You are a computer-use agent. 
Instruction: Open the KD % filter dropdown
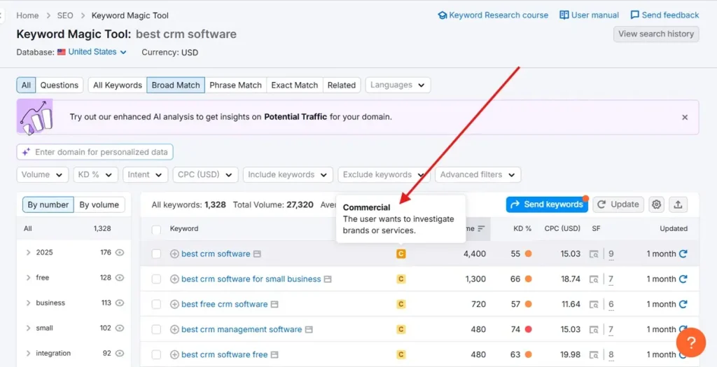[95, 175]
